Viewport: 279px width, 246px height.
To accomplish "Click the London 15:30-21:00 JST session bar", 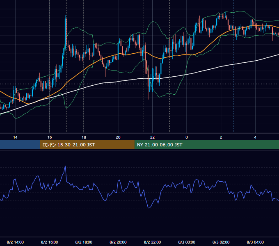I will [87, 145].
